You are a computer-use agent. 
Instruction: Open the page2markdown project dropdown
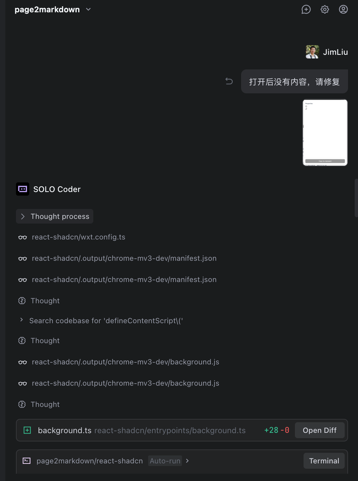coord(88,9)
